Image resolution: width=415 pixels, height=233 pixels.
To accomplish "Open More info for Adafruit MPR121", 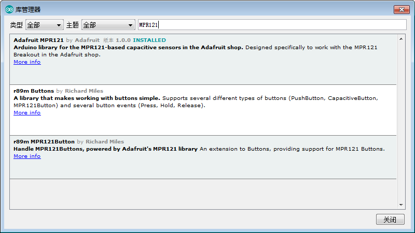I will pos(27,62).
